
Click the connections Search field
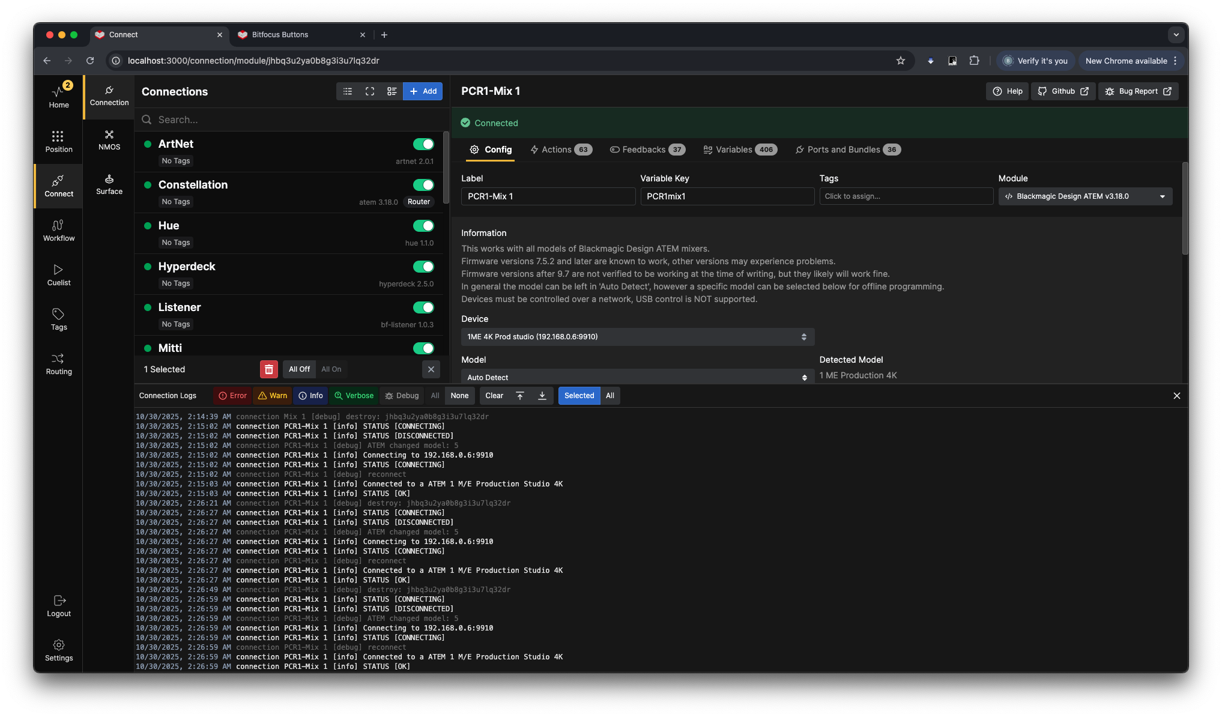point(292,120)
